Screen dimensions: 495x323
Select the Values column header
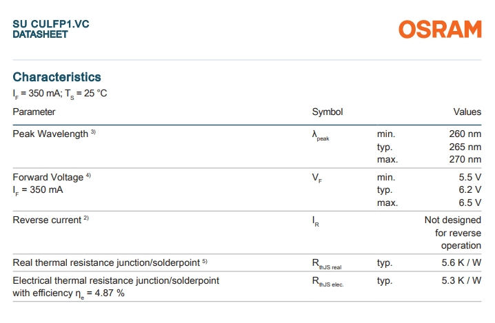pos(467,112)
